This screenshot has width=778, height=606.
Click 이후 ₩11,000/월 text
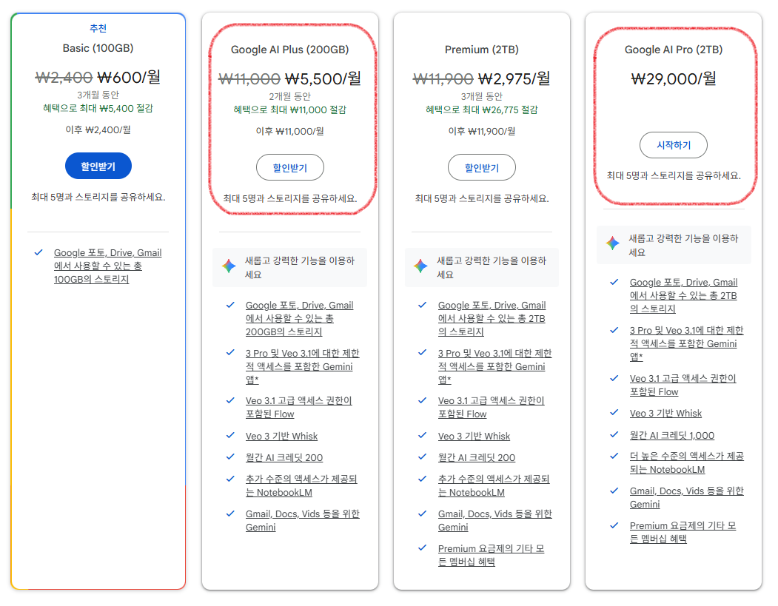click(289, 131)
